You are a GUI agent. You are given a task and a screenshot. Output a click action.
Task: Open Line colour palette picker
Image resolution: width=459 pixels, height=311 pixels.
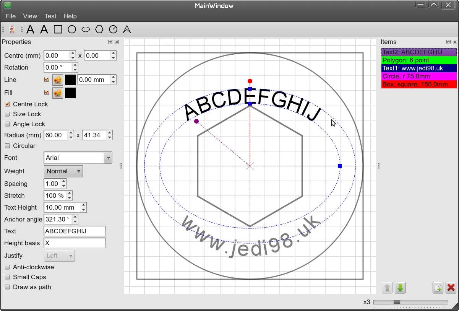pos(57,80)
